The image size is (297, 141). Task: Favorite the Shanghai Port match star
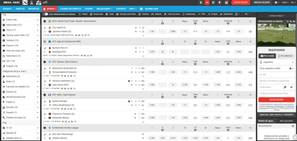[45, 52]
